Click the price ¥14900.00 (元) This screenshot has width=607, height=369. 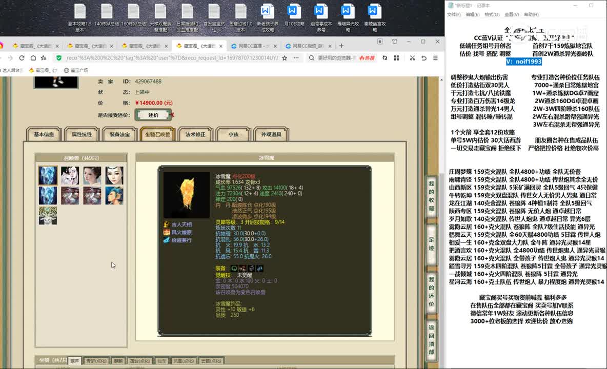[154, 103]
